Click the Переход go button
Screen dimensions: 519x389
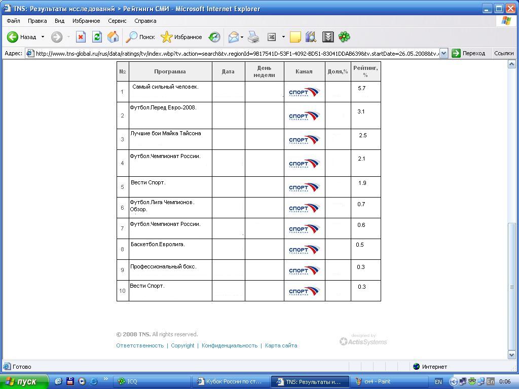[x=468, y=53]
